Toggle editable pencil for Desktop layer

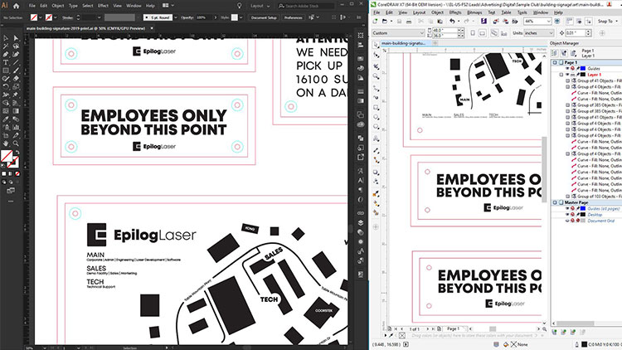pos(577,214)
